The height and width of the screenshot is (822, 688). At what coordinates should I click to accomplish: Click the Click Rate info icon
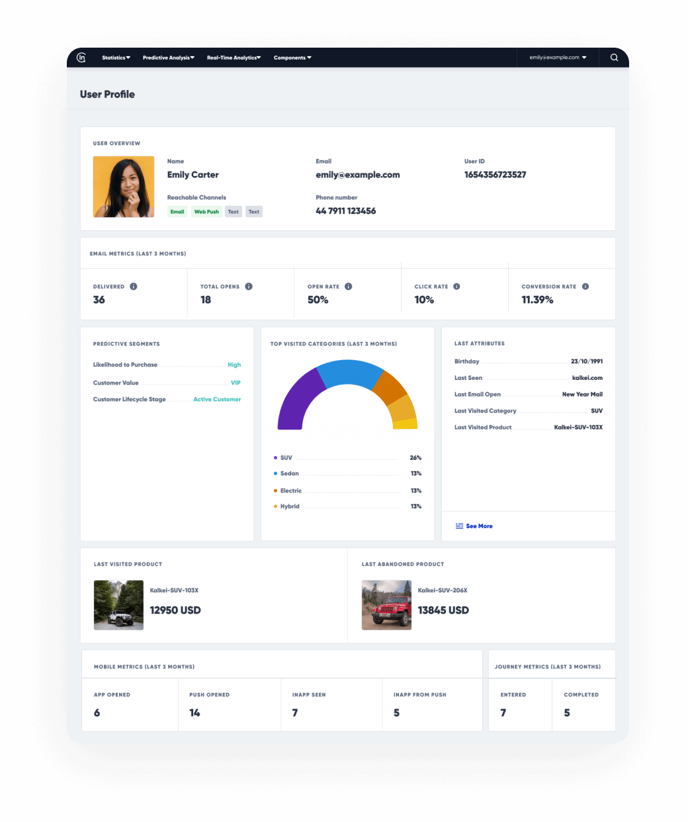456,287
